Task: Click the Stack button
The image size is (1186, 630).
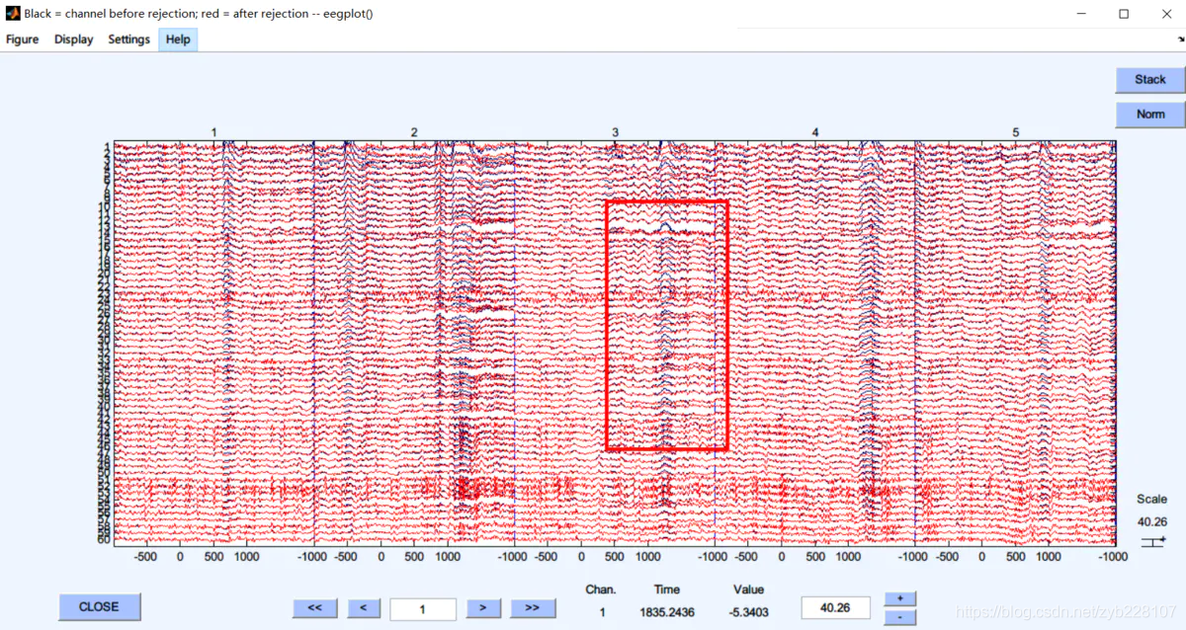Action: [1150, 80]
